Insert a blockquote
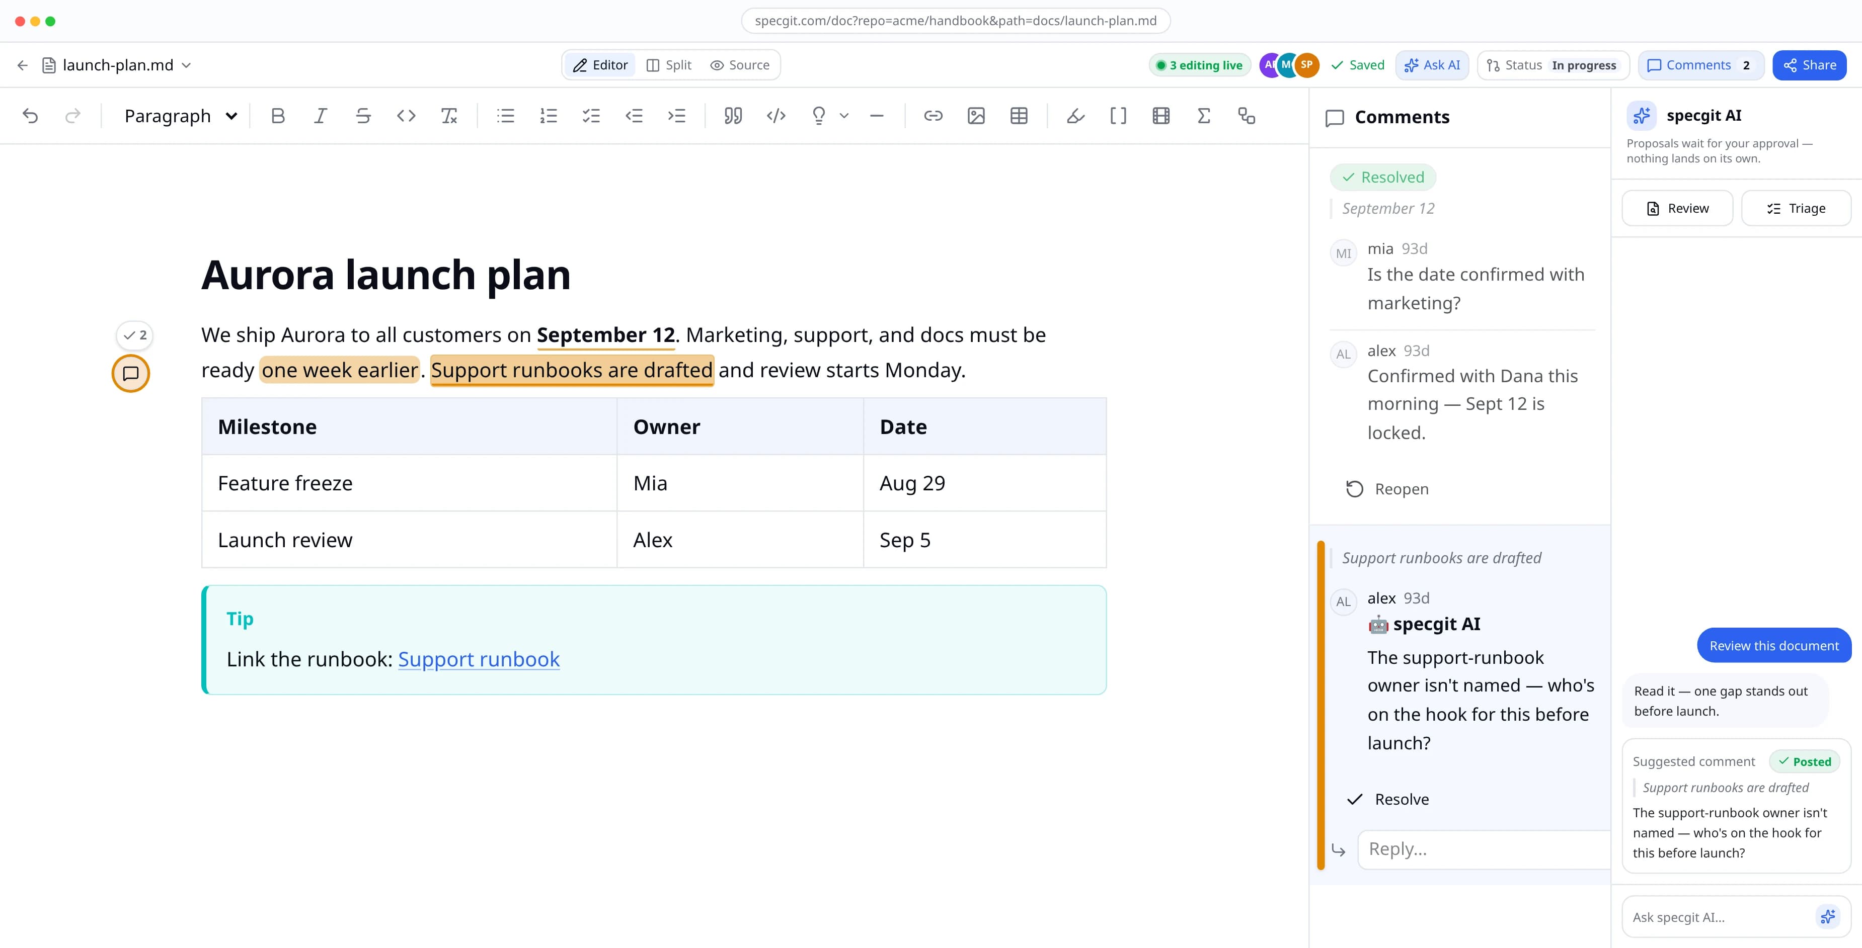 pyautogui.click(x=733, y=116)
